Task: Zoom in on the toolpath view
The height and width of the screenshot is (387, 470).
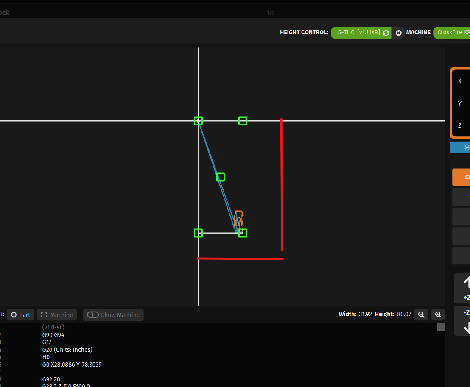Action: [438, 315]
